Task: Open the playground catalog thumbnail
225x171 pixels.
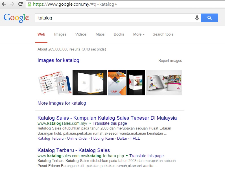Action: [164, 83]
